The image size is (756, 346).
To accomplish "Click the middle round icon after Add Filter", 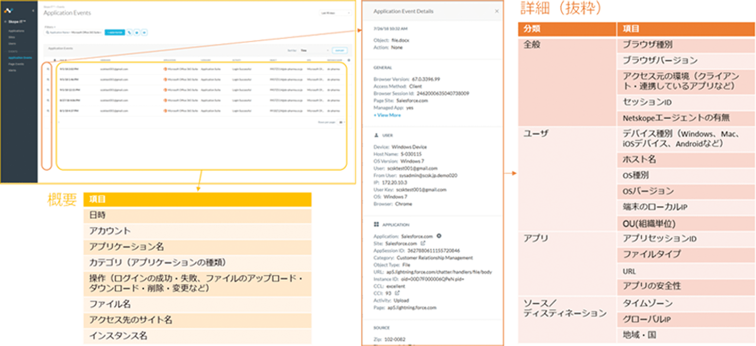I will tap(137, 32).
